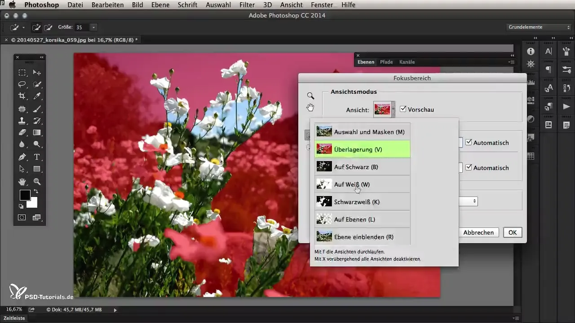
Task: Click the Abbrechen button
Action: (x=478, y=232)
